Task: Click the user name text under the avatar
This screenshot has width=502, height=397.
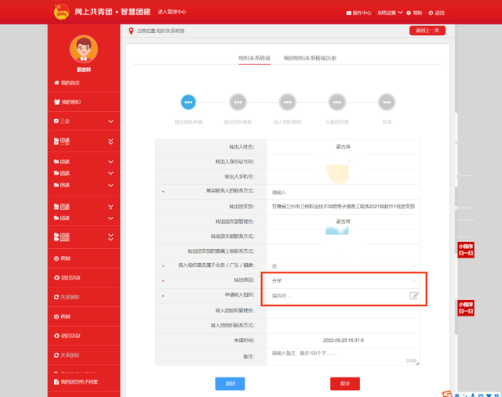Action: coord(84,70)
